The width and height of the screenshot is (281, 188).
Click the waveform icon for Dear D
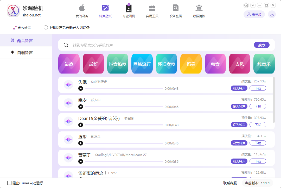(68, 122)
